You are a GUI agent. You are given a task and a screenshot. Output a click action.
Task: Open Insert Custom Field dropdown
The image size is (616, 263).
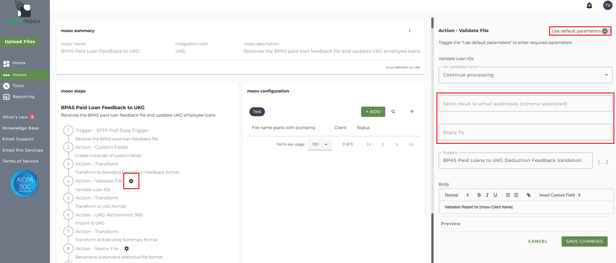click(560, 195)
